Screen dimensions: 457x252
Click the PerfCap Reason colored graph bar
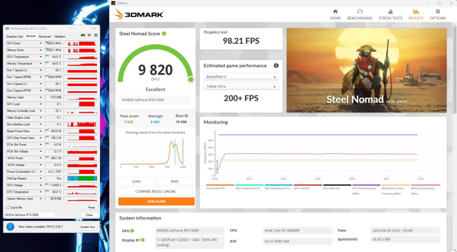coord(82,178)
